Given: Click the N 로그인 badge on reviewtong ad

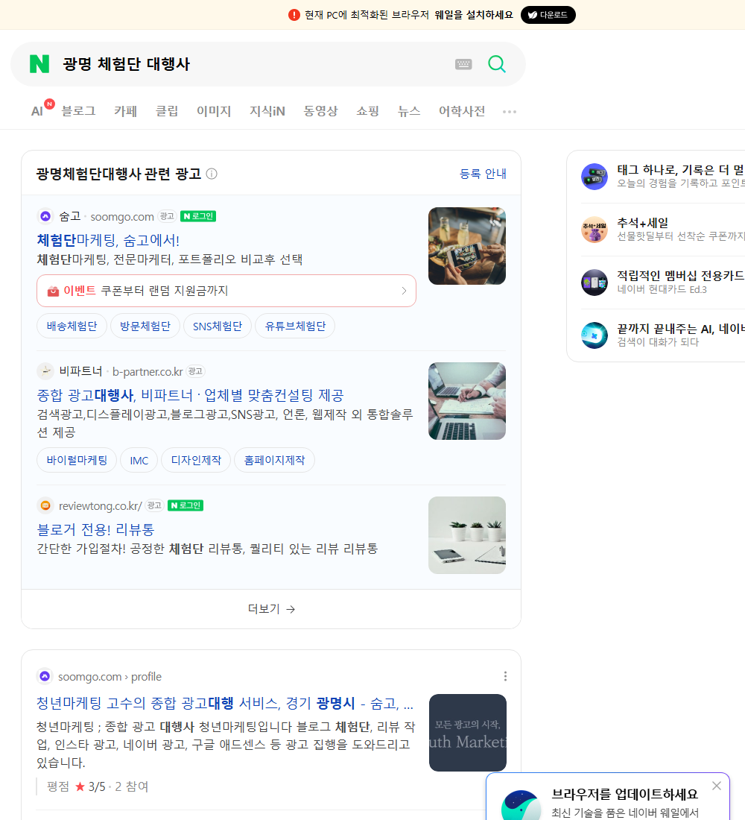Looking at the screenshot, I should click(186, 505).
